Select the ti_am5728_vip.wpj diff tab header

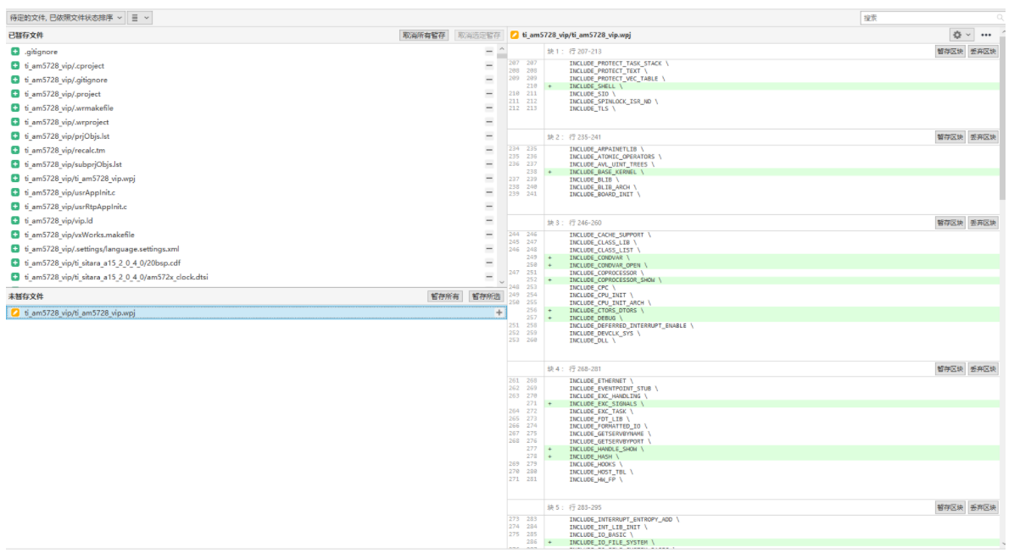(577, 36)
